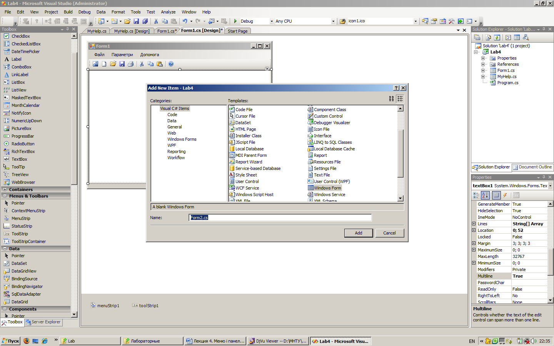Click the Multiline property value True
This screenshot has width=554, height=346.
click(x=529, y=276)
